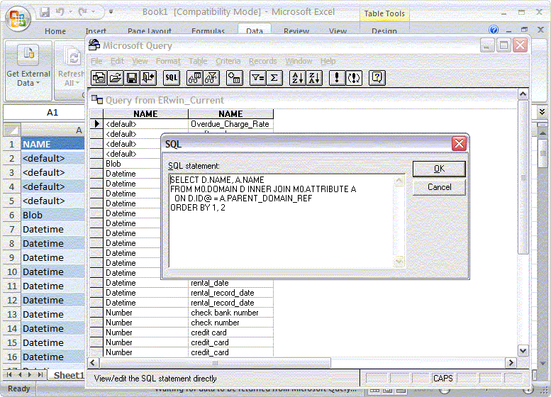Open the Home ribbon tab
This screenshot has height=397, width=551.
(55, 31)
